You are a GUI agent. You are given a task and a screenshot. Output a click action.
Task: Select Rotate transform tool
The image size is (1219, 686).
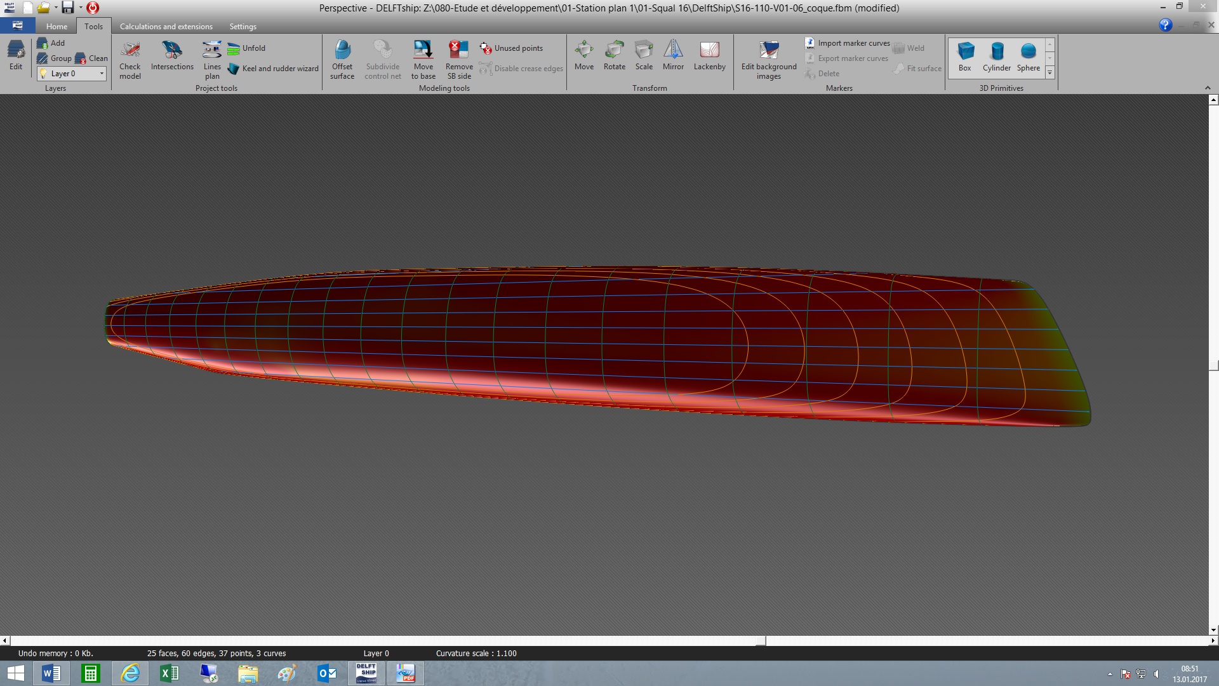tap(615, 56)
